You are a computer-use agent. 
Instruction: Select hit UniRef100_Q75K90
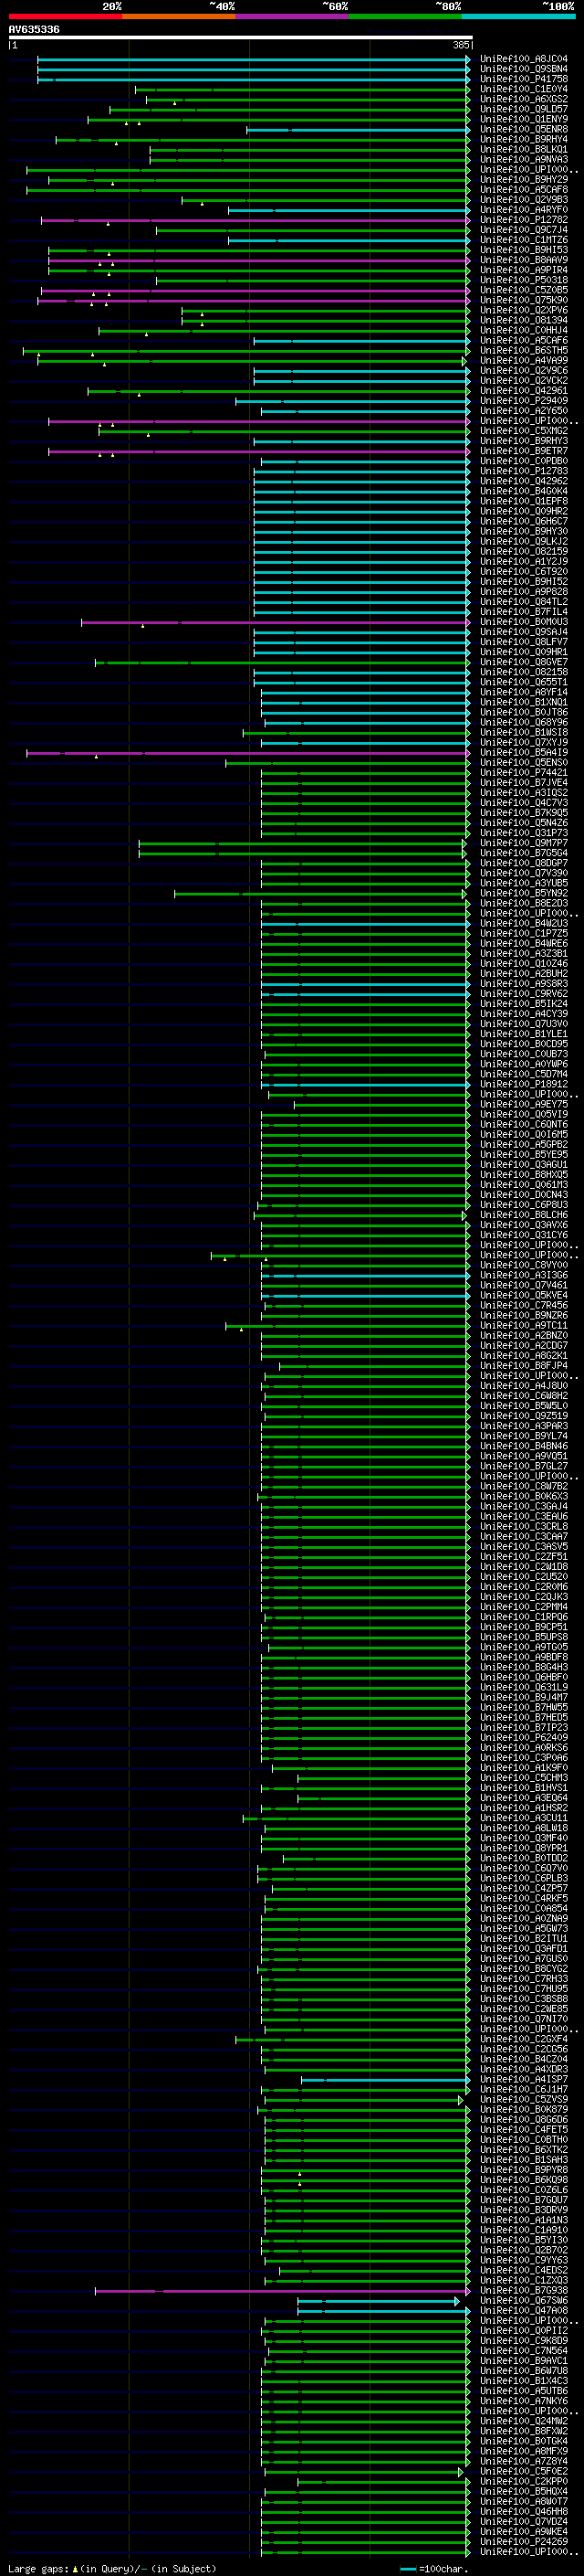pos(524,300)
